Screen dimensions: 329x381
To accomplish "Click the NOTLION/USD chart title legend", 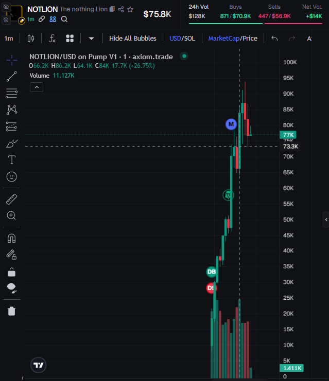I will (x=101, y=57).
